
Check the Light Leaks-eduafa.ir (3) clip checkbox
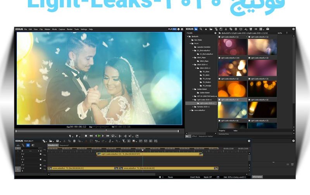point(249,79)
